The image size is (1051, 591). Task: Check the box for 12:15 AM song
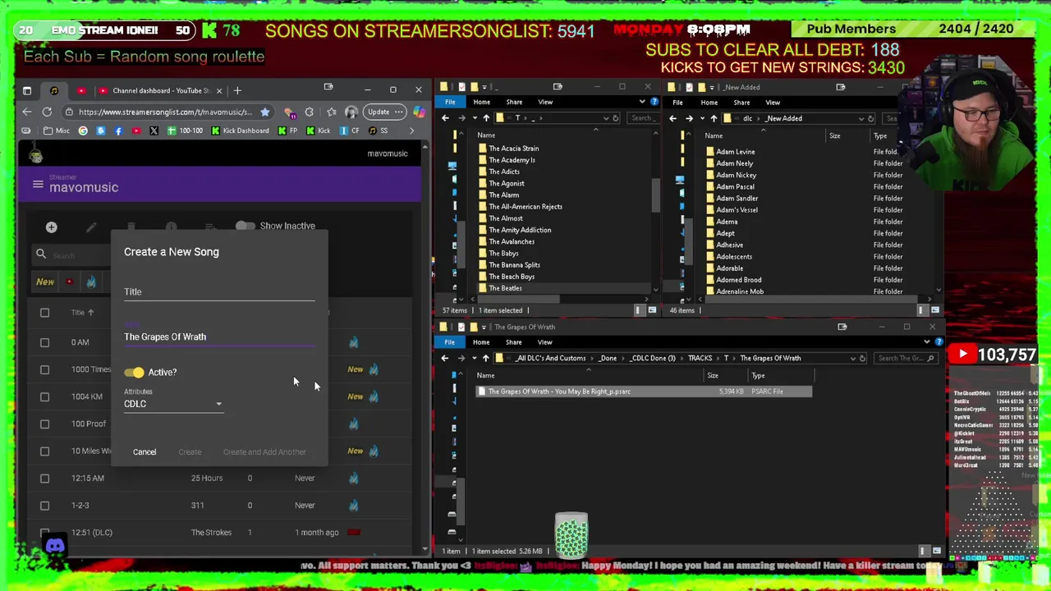click(x=45, y=478)
